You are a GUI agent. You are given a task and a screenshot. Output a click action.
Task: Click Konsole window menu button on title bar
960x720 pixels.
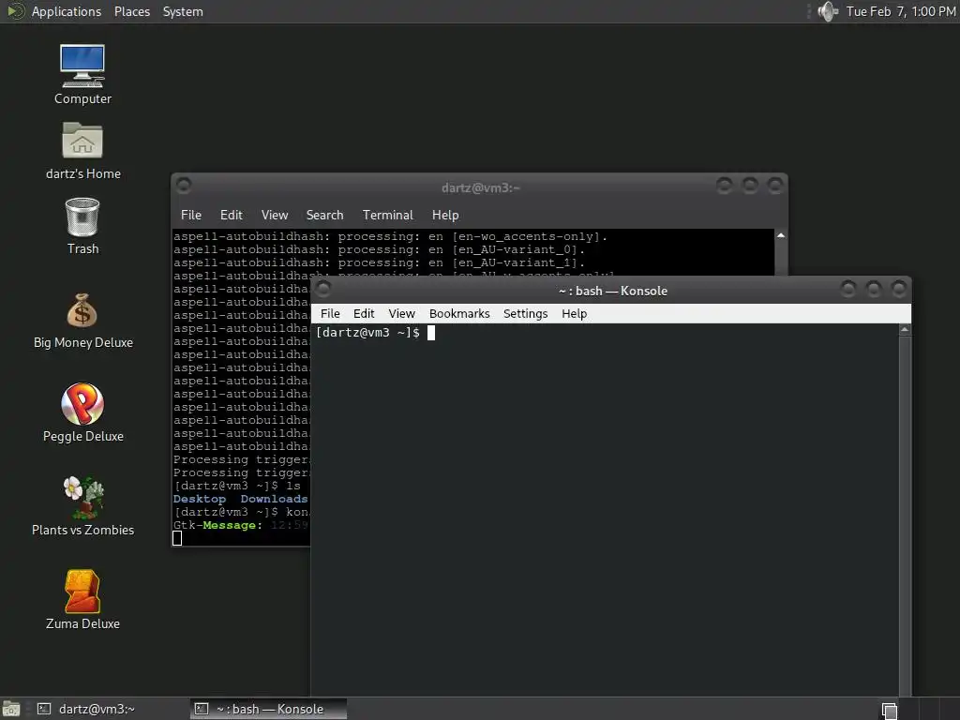[x=322, y=288]
